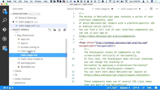Select the main-page.xml editor tab
The height and width of the screenshot is (90, 160).
(x=129, y=9)
